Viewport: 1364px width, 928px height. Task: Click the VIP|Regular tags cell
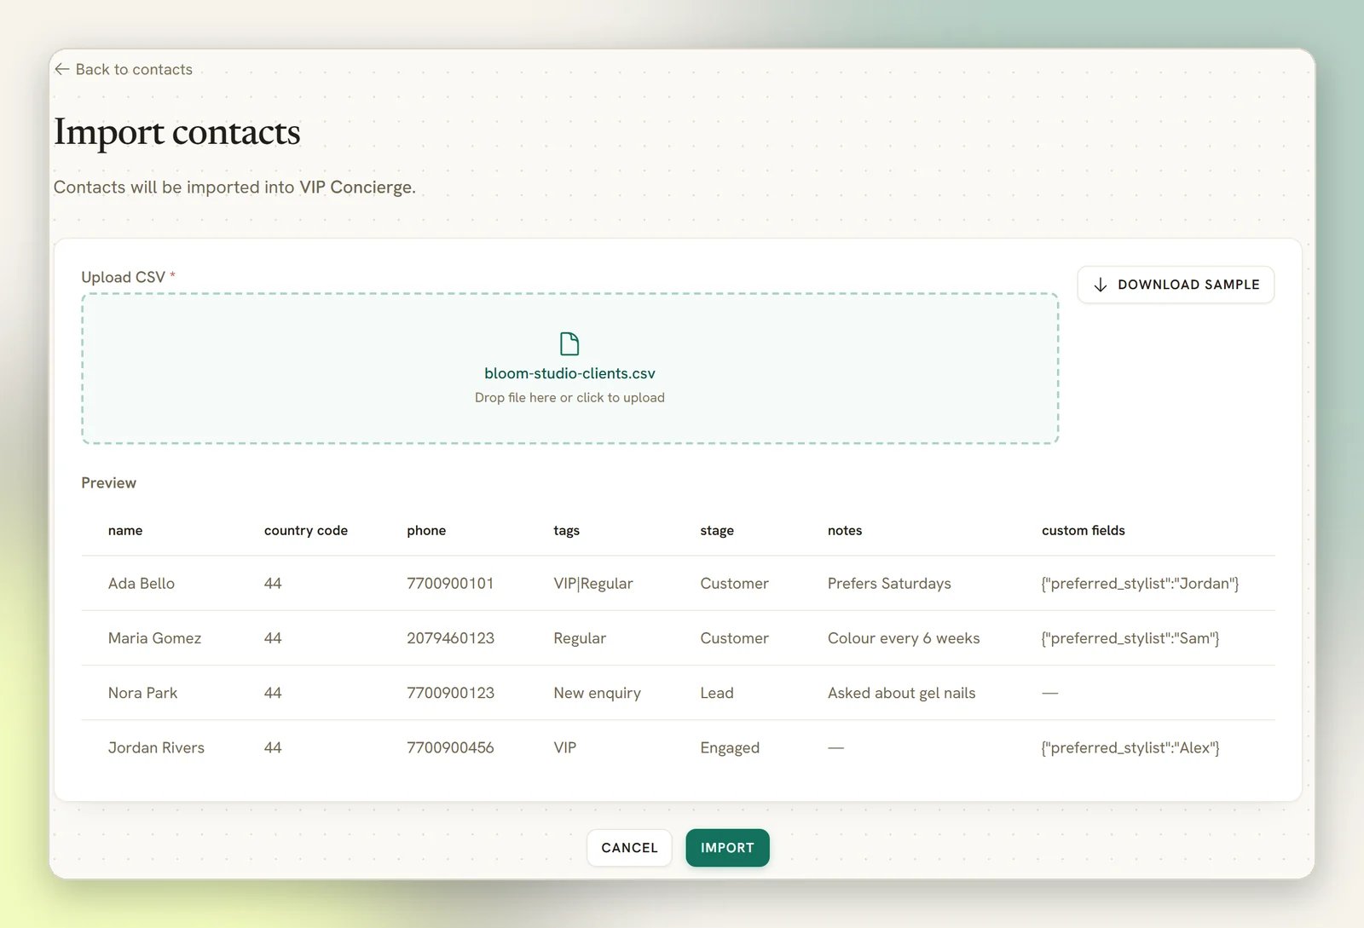pos(593,584)
